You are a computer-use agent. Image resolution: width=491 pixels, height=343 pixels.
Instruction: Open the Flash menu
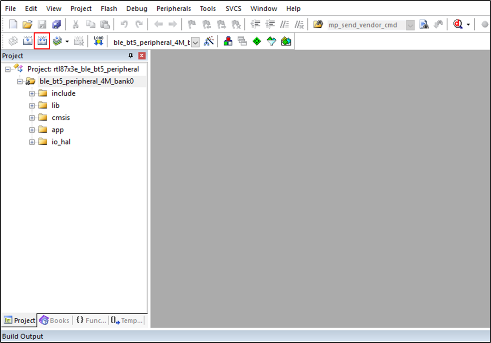pyautogui.click(x=109, y=8)
